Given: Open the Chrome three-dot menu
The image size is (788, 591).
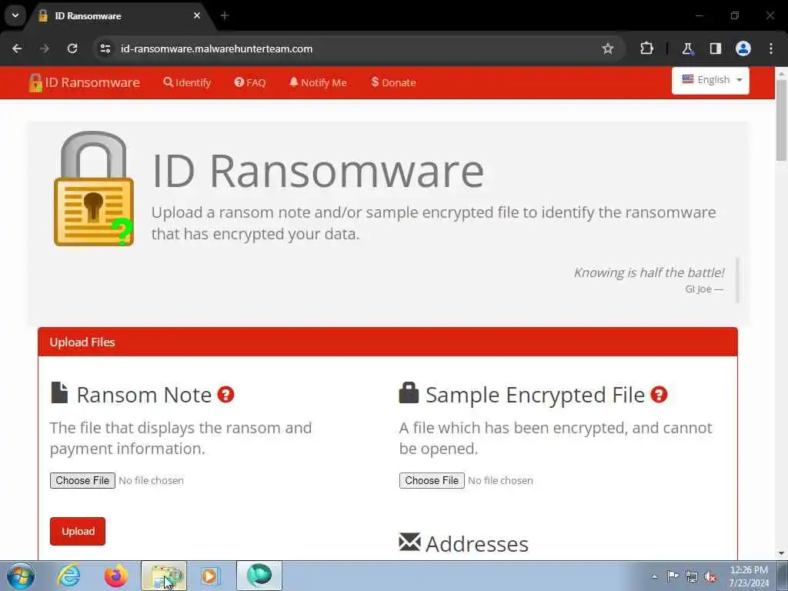Looking at the screenshot, I should click(771, 48).
